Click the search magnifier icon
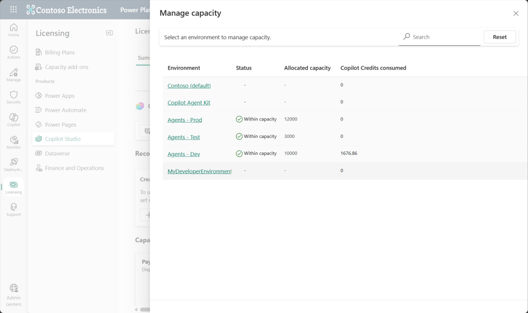 click(x=406, y=37)
